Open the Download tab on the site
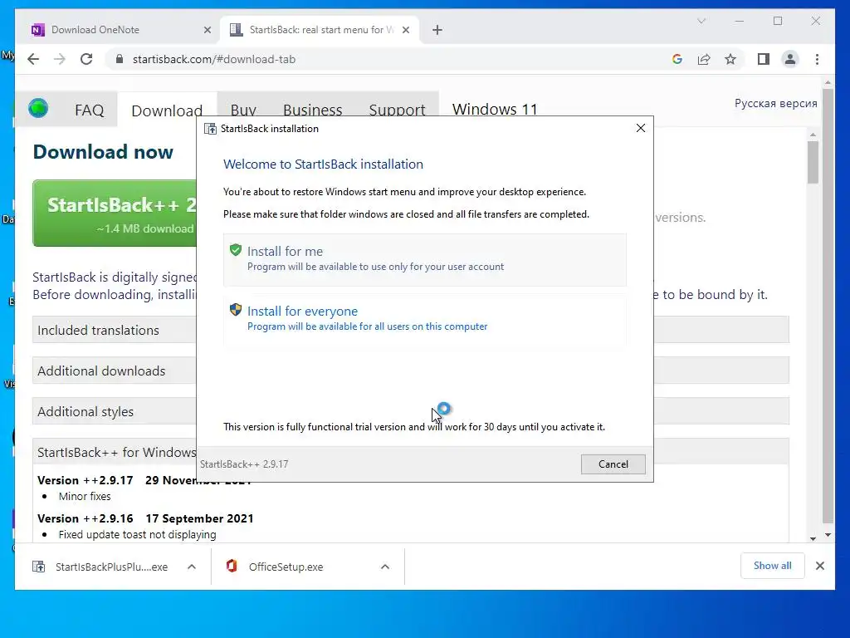This screenshot has height=638, width=850. (x=166, y=110)
